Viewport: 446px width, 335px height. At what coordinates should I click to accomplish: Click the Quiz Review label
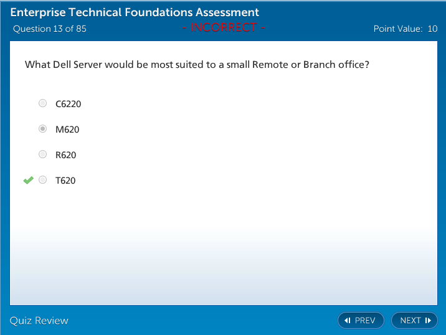tap(39, 321)
